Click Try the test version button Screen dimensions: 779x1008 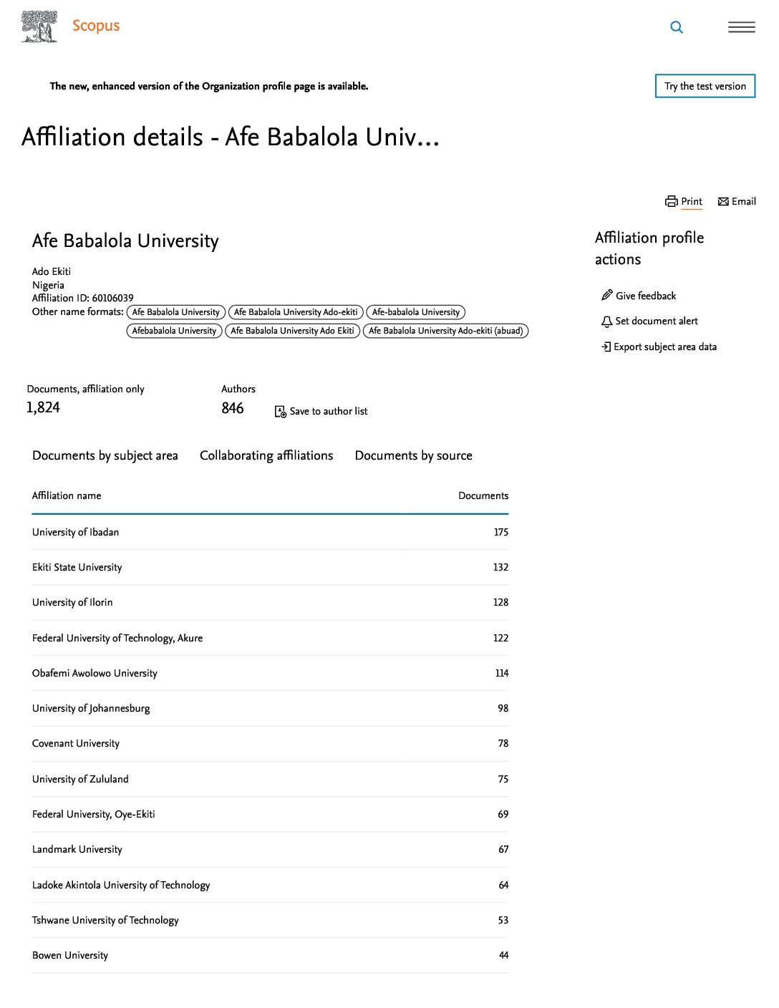pyautogui.click(x=705, y=87)
